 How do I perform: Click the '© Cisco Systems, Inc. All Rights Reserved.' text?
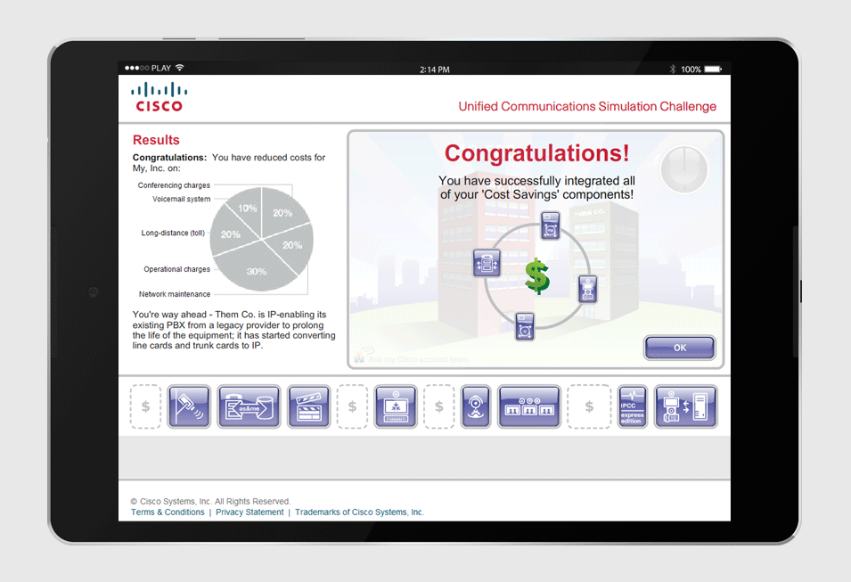point(210,501)
